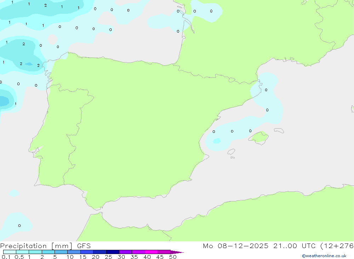Choose the 20–25 mm legend swatch
The width and height of the screenshot is (354, 259).
(100, 252)
